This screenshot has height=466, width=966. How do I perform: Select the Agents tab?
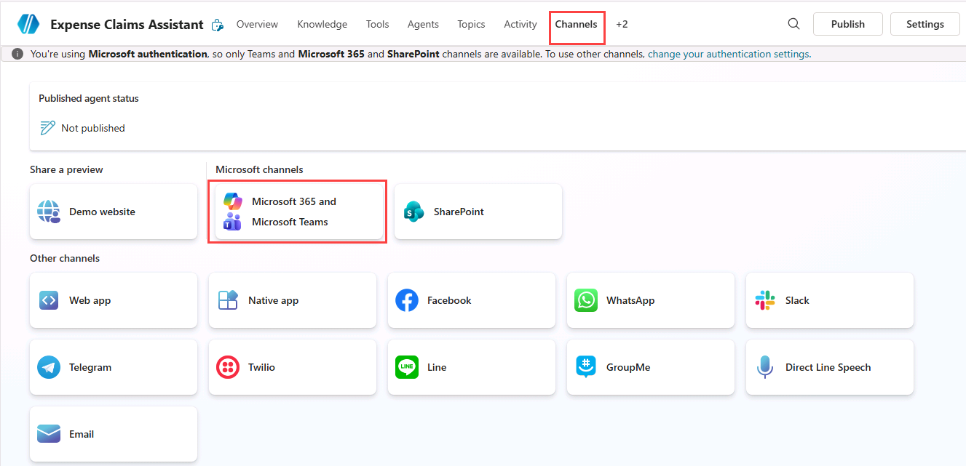click(423, 24)
